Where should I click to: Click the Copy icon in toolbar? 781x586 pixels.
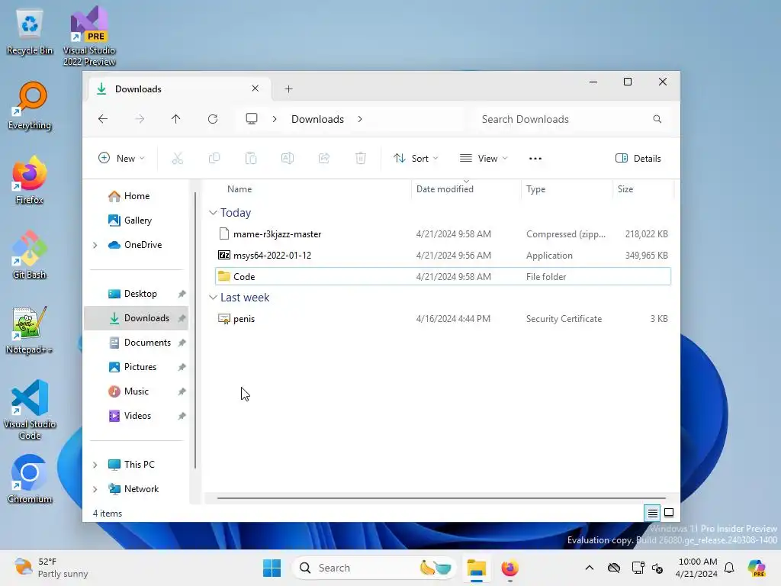pos(214,159)
